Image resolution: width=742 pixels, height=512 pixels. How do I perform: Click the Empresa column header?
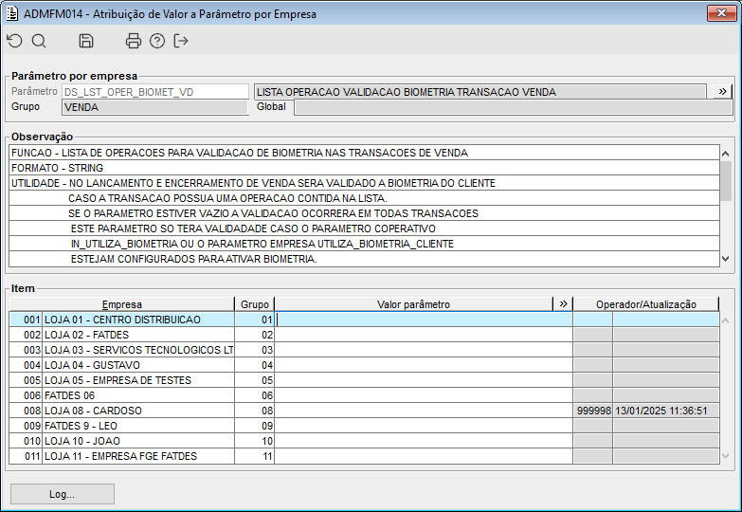point(122,304)
